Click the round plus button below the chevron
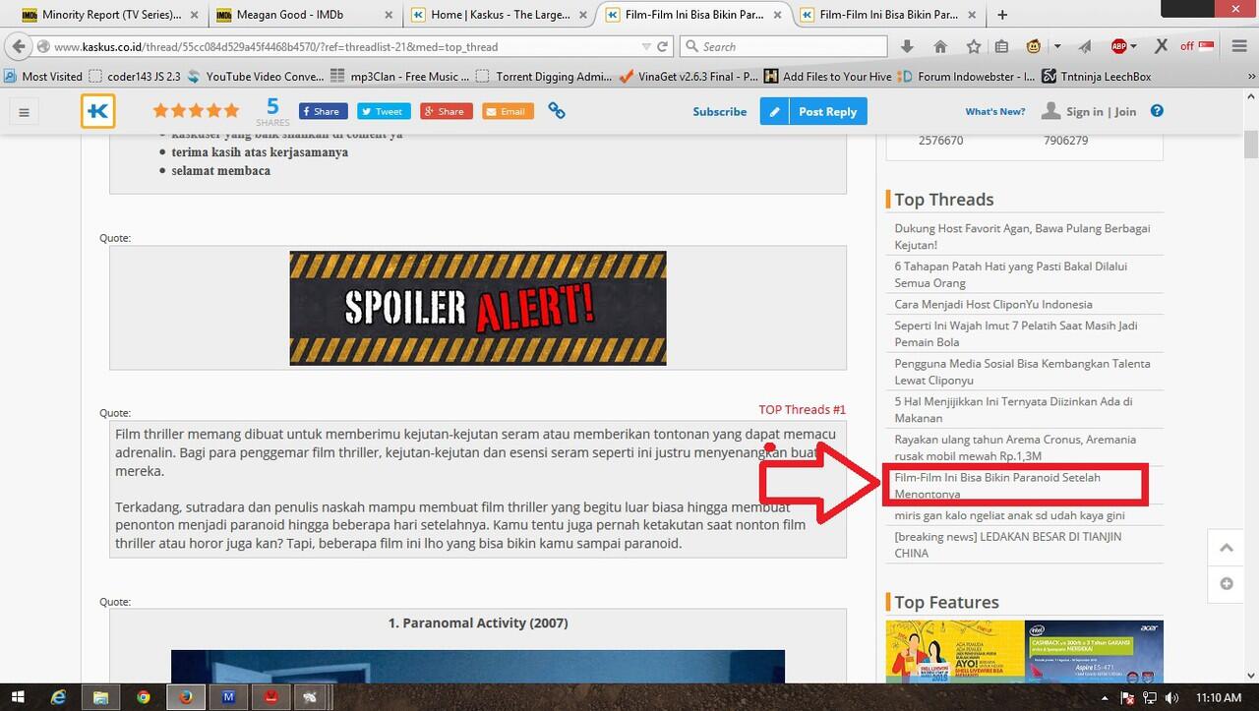 click(x=1226, y=583)
